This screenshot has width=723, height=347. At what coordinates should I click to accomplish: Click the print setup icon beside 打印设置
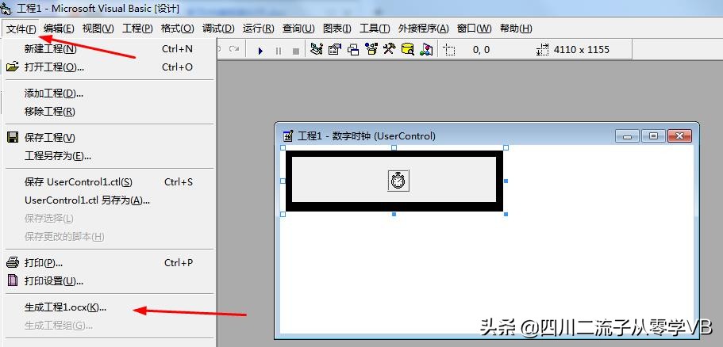point(13,280)
